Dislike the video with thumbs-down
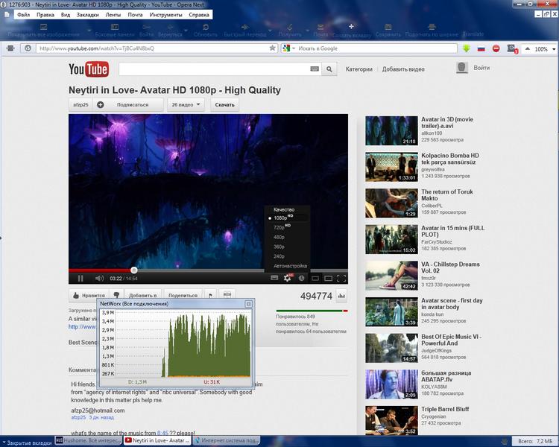 click(x=116, y=295)
